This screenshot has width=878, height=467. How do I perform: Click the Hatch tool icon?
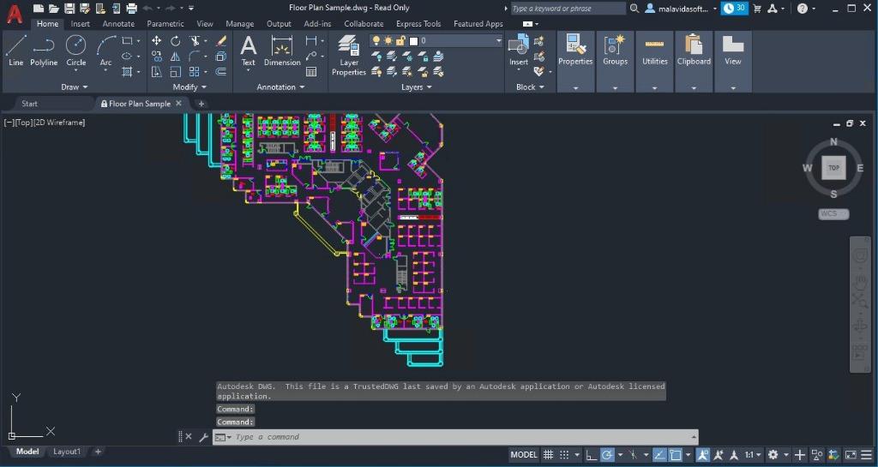coord(127,72)
